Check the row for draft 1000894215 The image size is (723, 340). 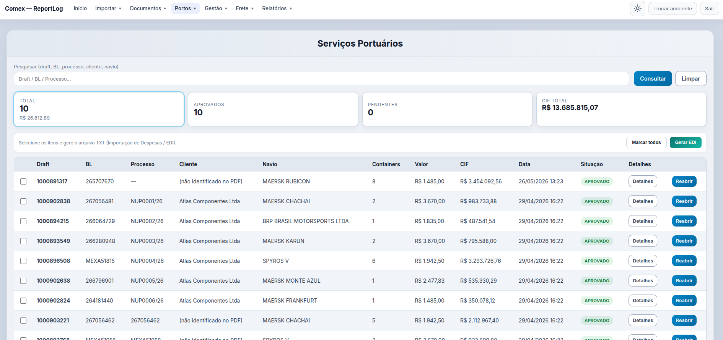(x=23, y=221)
